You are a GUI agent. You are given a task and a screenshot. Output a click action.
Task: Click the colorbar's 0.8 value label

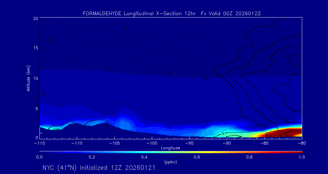coord(249,157)
